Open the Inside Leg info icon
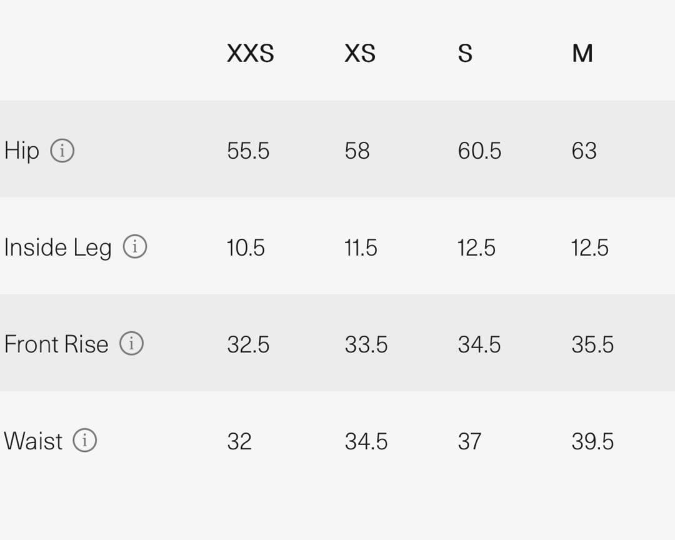The image size is (675, 540). [x=135, y=247]
